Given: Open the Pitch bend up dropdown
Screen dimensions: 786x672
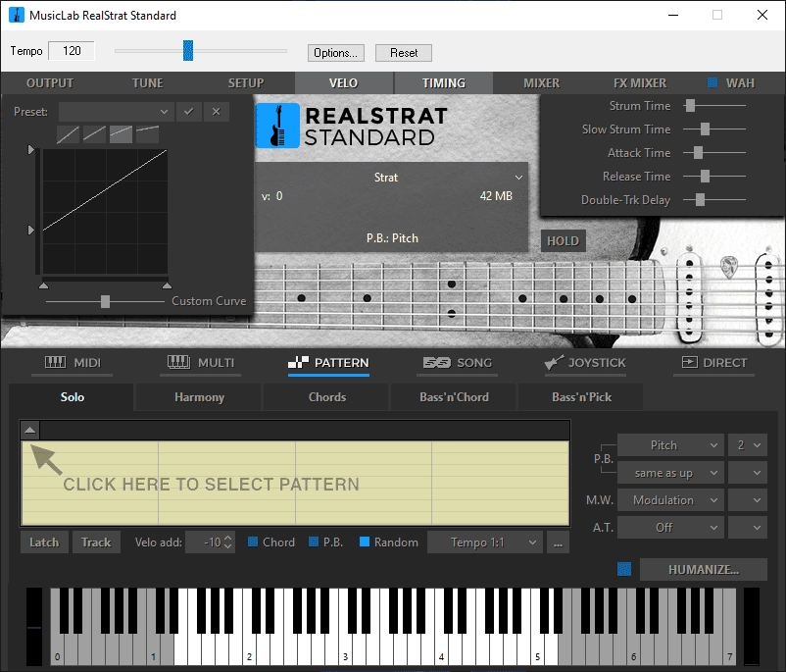Looking at the screenshot, I should (x=670, y=445).
